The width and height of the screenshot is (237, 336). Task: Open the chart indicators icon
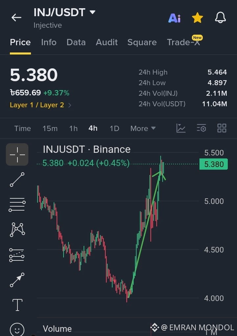click(x=181, y=128)
